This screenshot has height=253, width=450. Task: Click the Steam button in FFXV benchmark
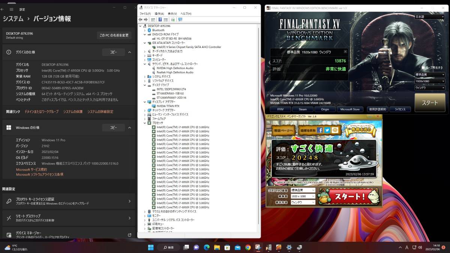point(303,109)
